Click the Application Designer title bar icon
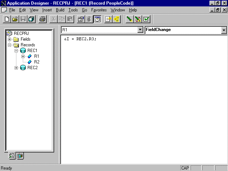The width and height of the screenshot is (228, 171). (x=3, y=3)
